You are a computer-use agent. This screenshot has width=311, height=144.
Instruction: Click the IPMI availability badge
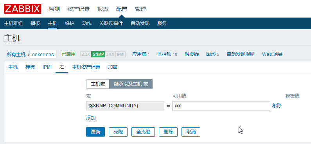120,54
